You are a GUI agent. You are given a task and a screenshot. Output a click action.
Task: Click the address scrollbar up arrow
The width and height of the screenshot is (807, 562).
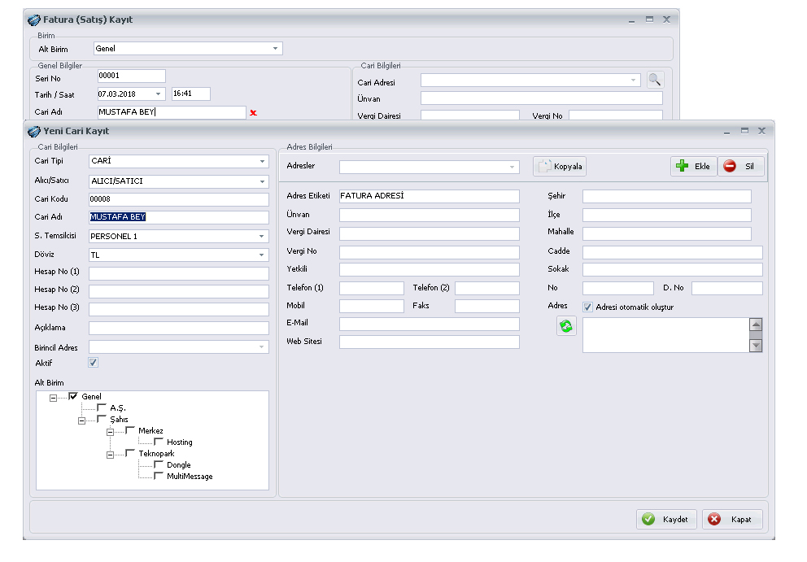pos(756,325)
